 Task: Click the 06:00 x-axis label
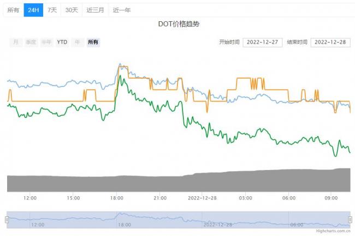coord(289,198)
